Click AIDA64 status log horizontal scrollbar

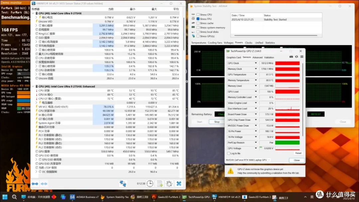276,36
